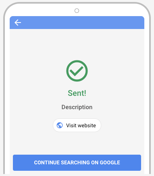Click the blank gray area above the checkmark
Image resolution: width=154 pixels, height=176 pixels.
pos(77,44)
